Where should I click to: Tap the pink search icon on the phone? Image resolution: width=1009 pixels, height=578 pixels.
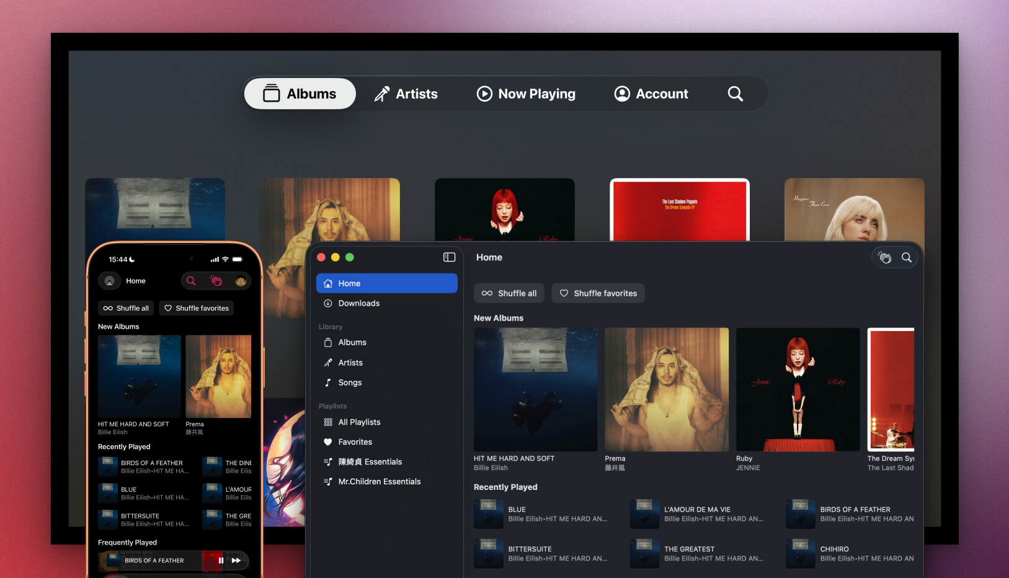(x=191, y=281)
